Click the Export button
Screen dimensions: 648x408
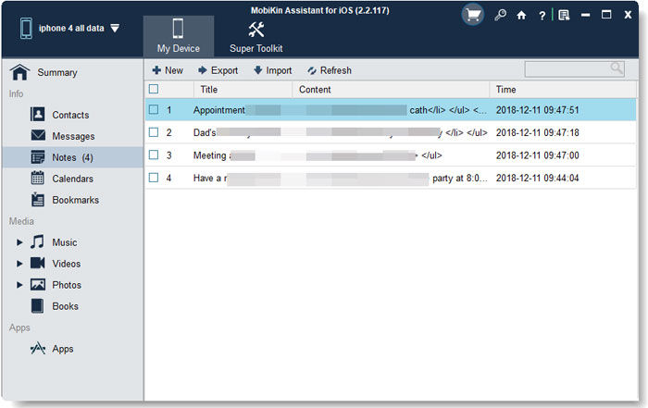click(218, 70)
